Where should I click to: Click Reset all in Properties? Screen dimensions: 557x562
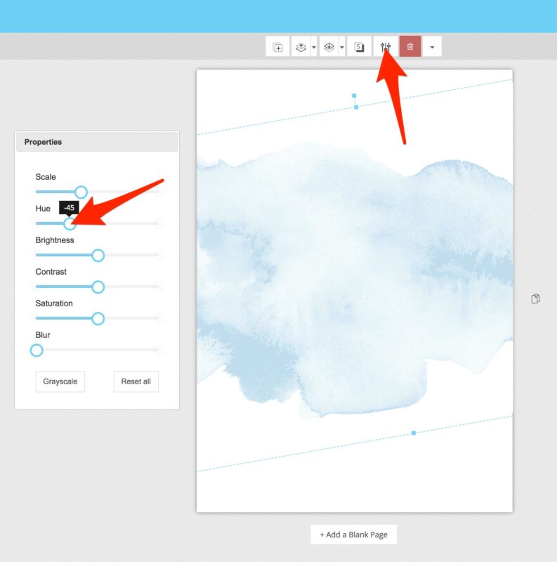[136, 381]
